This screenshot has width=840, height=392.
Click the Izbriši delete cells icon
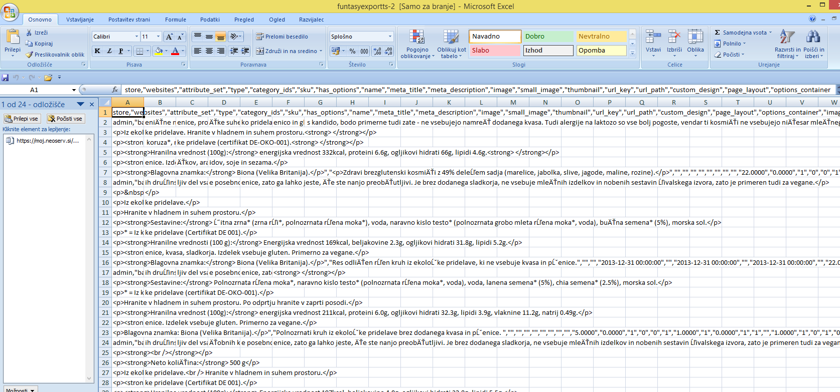point(674,43)
